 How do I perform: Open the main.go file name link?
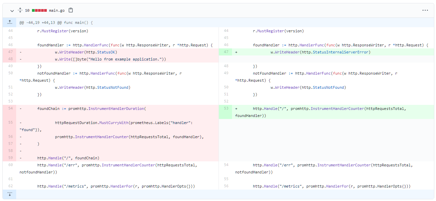pyautogui.click(x=57, y=10)
